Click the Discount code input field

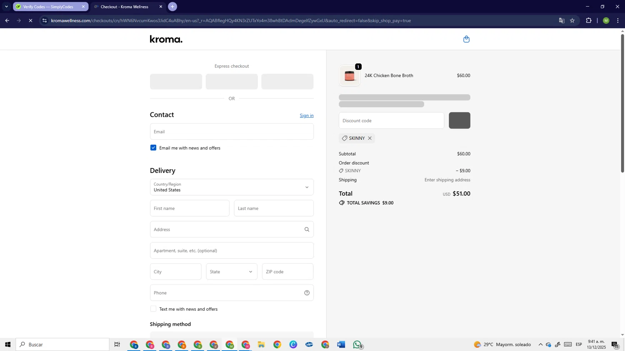coord(392,121)
